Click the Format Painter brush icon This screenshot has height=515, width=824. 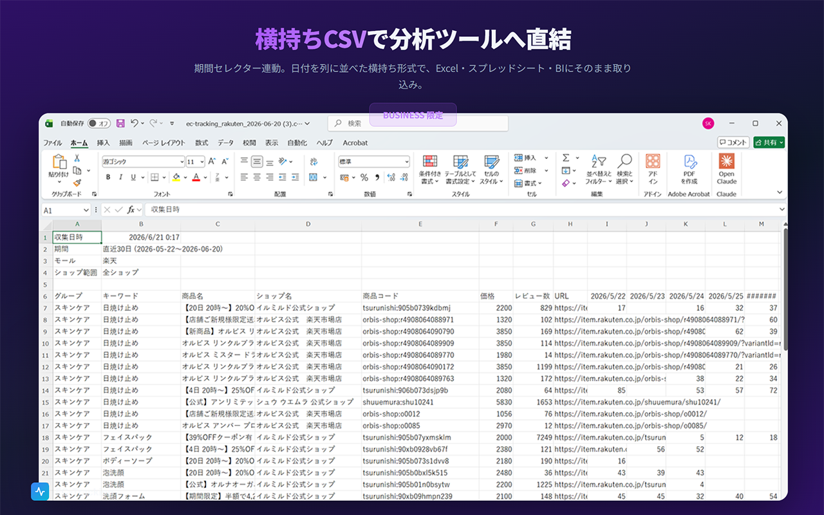click(77, 183)
